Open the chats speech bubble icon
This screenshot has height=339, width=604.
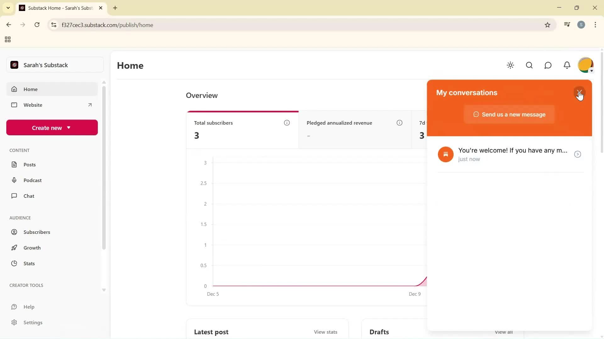click(x=548, y=65)
